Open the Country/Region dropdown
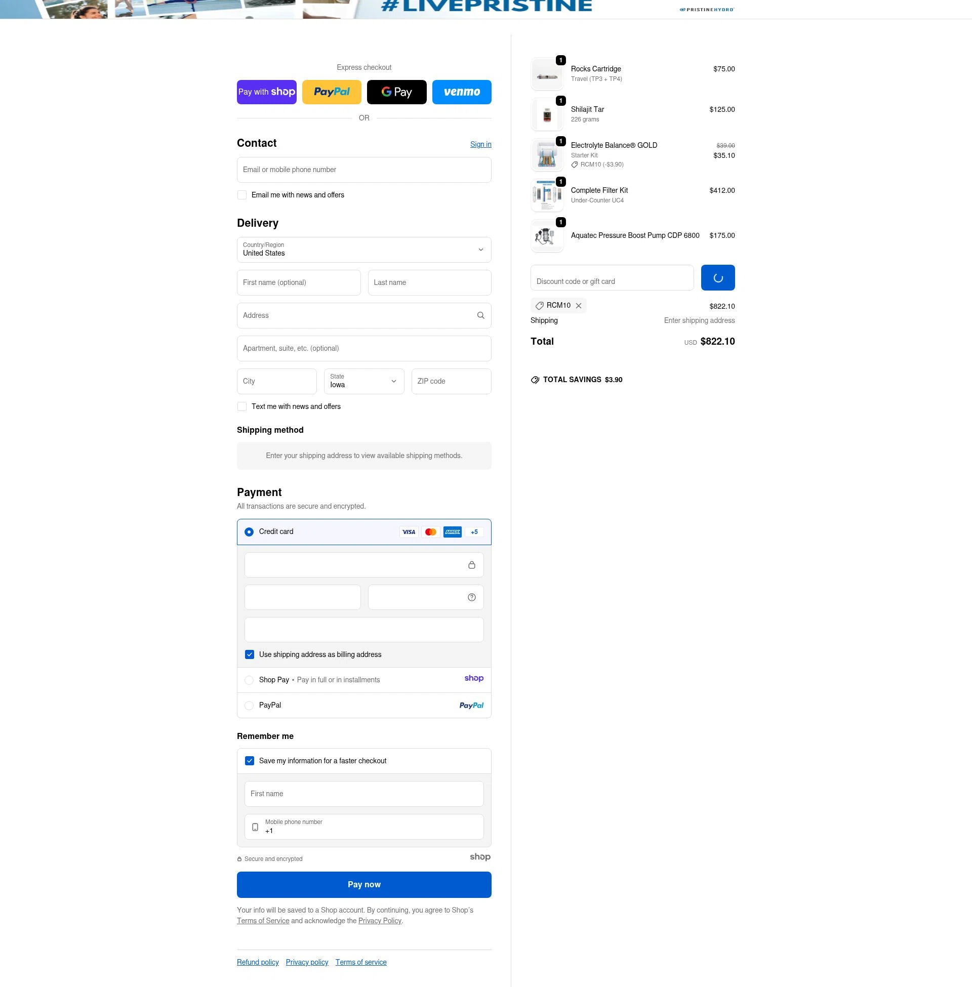This screenshot has width=972, height=987. point(363,250)
